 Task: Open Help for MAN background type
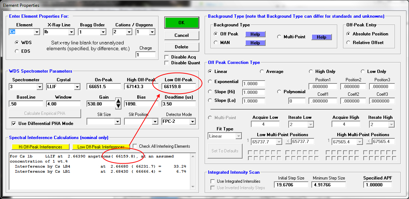pyautogui.click(x=255, y=43)
